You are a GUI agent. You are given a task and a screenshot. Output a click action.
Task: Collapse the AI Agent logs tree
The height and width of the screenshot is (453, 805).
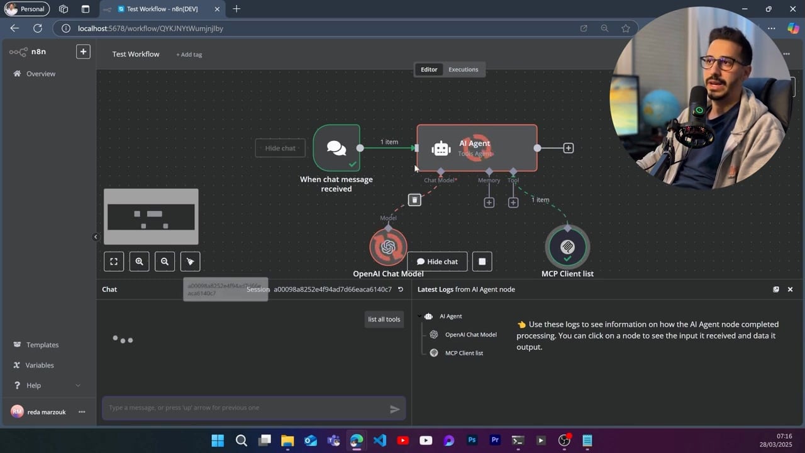point(419,316)
